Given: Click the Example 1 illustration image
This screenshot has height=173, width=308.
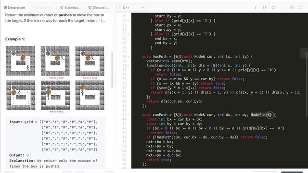Looking at the screenshot, I should (55, 79).
